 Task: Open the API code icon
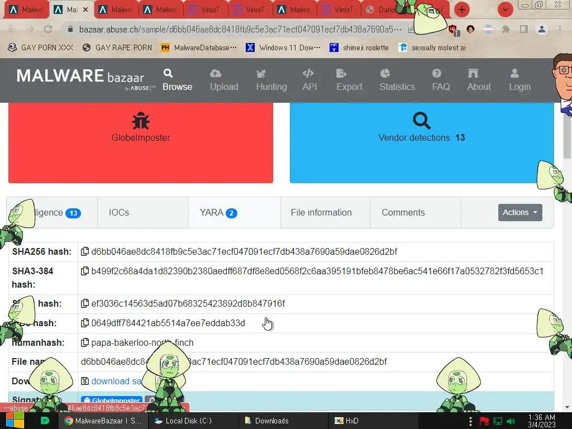308,73
